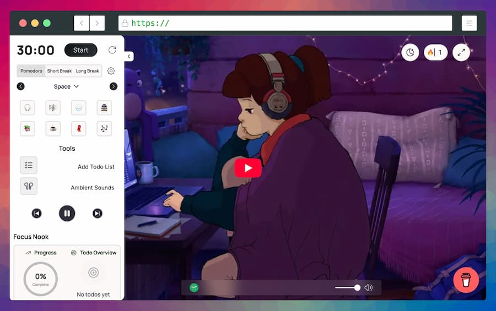Toggle dark mode with moon icon
The image size is (496, 311).
point(410,52)
